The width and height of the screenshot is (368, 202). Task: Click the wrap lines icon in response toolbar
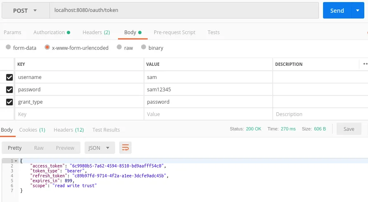(x=125, y=148)
